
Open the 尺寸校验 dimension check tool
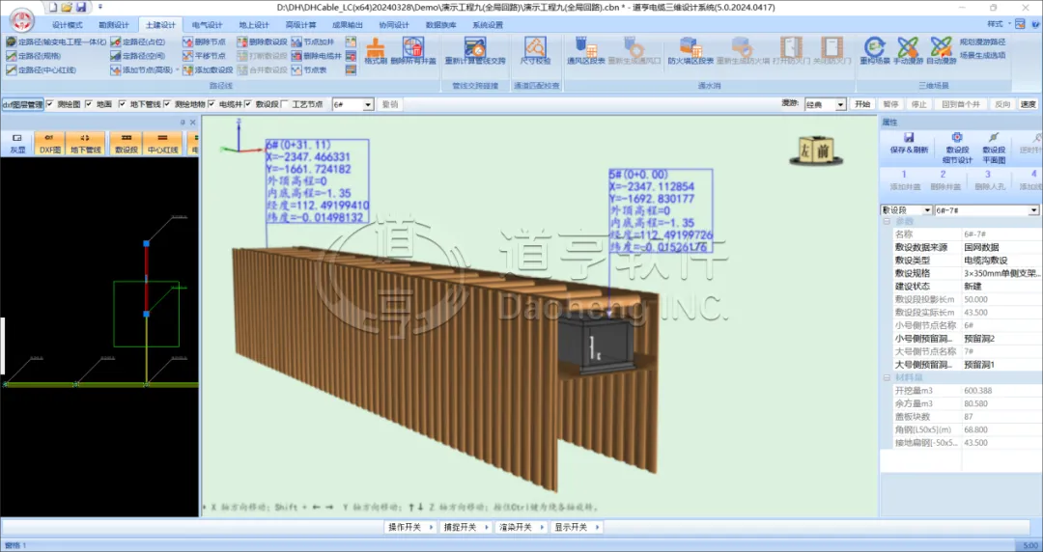coord(536,48)
